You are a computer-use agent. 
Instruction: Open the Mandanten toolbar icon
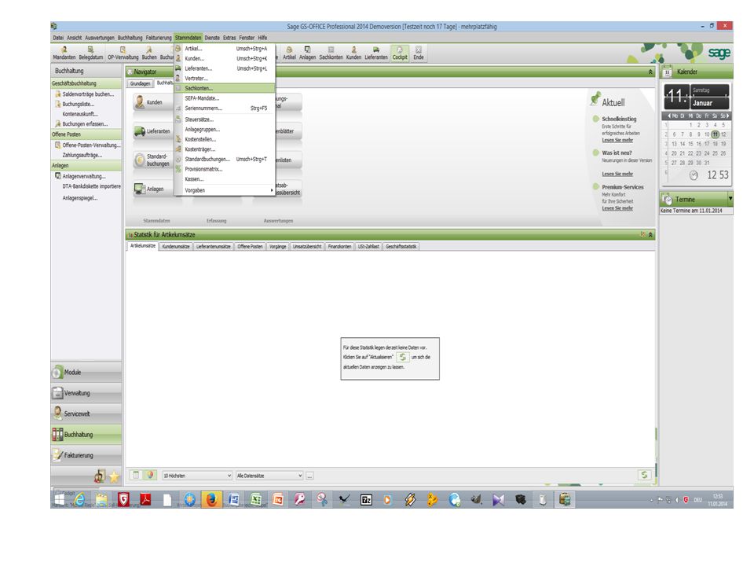[x=64, y=53]
